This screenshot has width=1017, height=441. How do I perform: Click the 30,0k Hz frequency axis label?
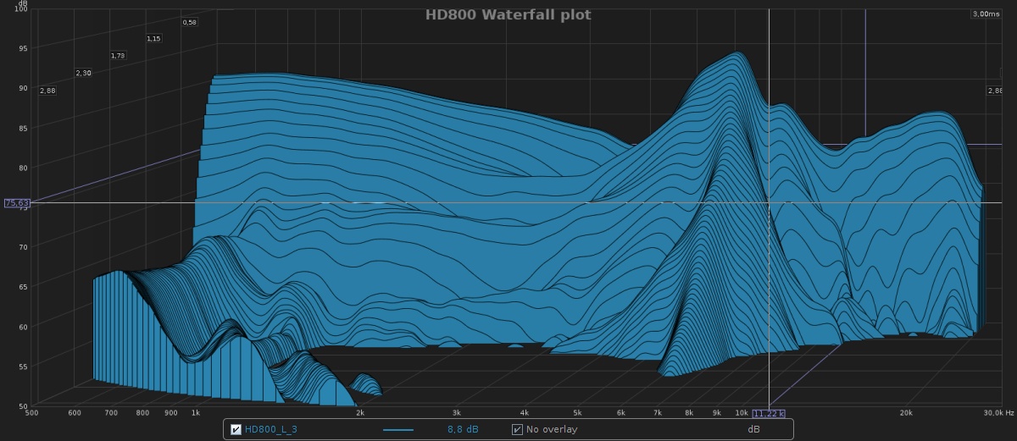click(998, 413)
